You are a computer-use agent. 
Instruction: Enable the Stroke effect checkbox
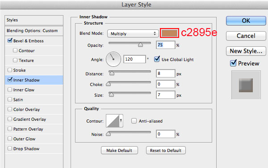(x=10, y=70)
